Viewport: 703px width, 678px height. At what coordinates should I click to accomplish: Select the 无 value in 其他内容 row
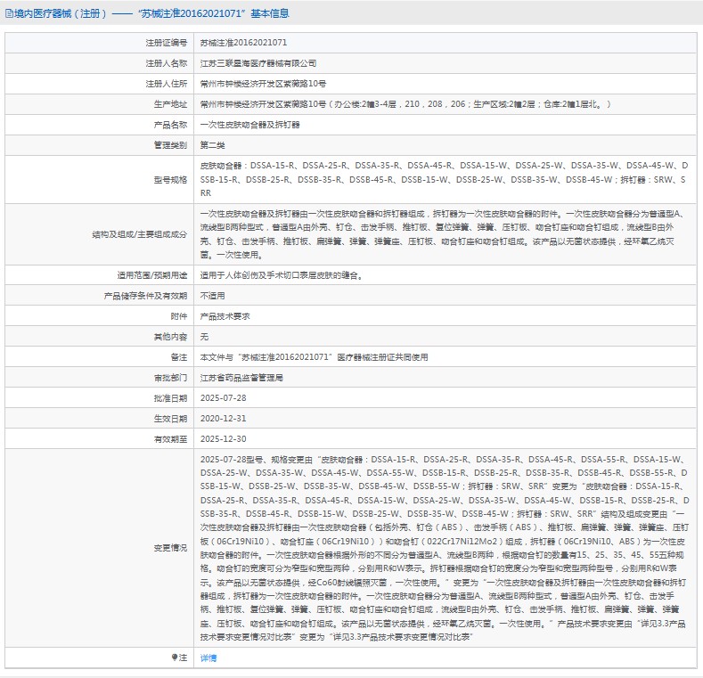pyautogui.click(x=204, y=337)
